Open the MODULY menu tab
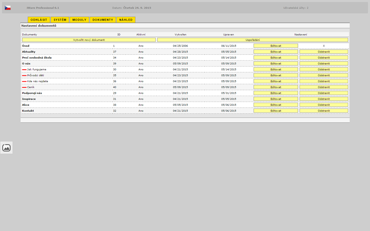The height and width of the screenshot is (231, 370). click(79, 20)
